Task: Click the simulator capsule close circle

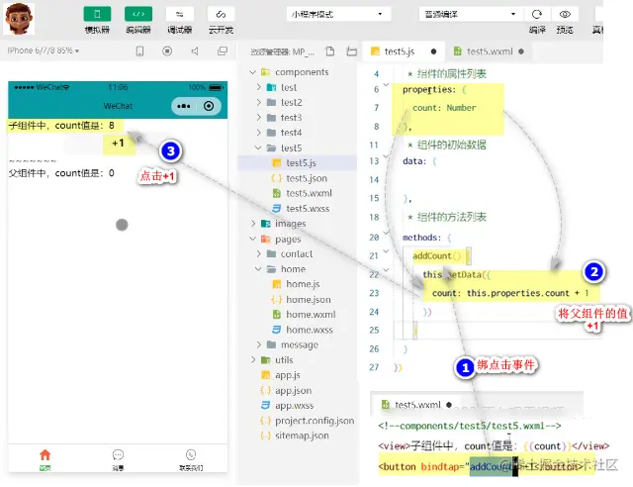Action: click(x=209, y=106)
